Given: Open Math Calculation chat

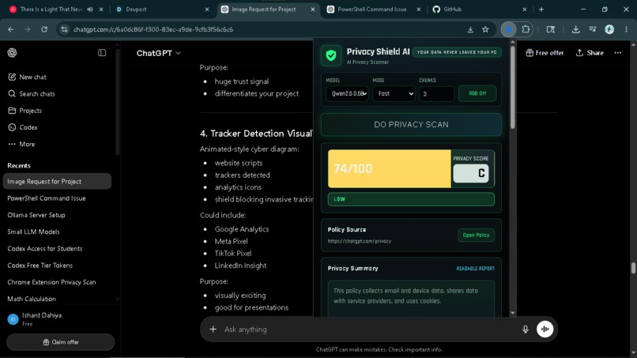Looking at the screenshot, I should [x=57, y=299].
